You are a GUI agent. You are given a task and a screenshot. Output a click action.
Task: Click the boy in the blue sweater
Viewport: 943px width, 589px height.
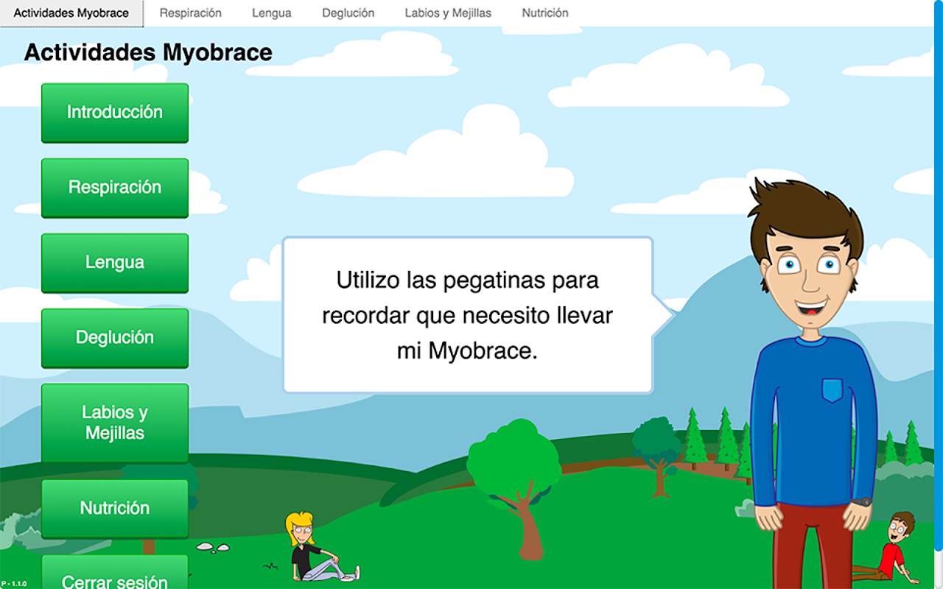[x=813, y=383]
